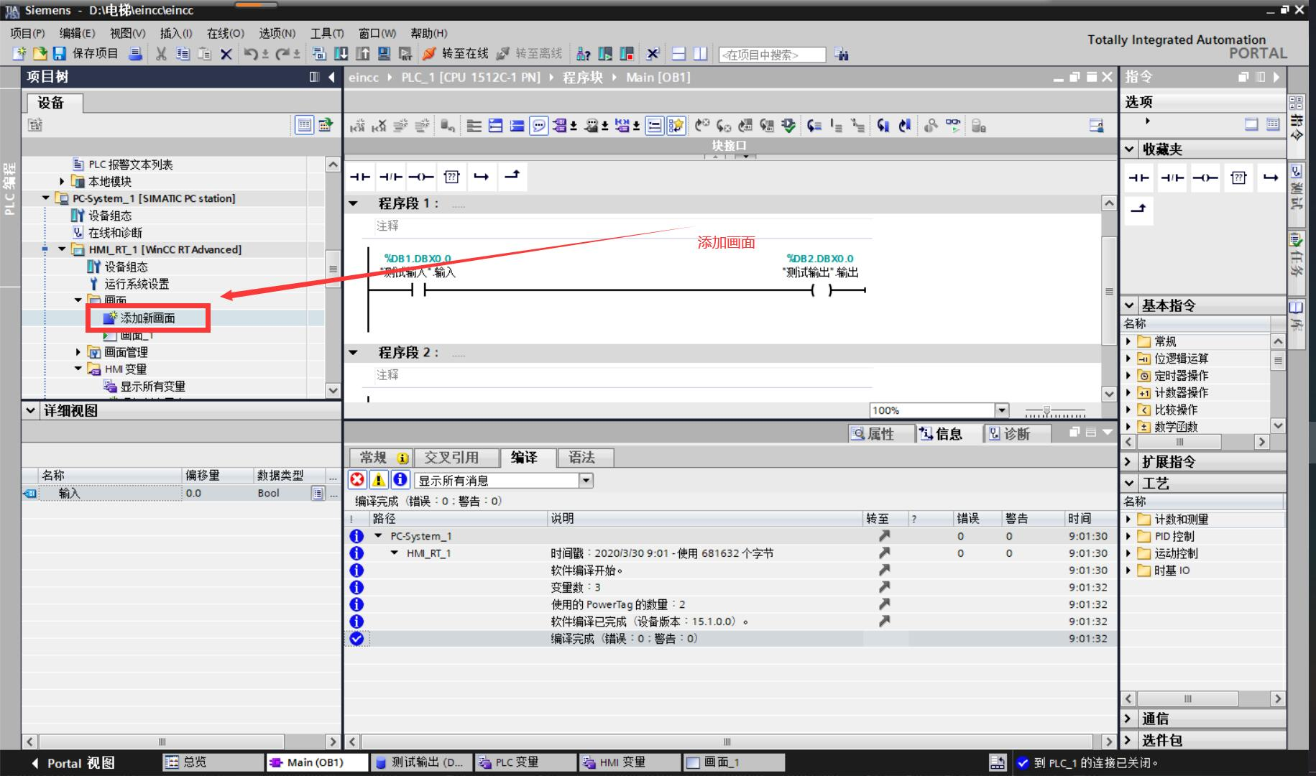This screenshot has height=776, width=1316.
Task: Select the coil output instruction
Action: [420, 176]
